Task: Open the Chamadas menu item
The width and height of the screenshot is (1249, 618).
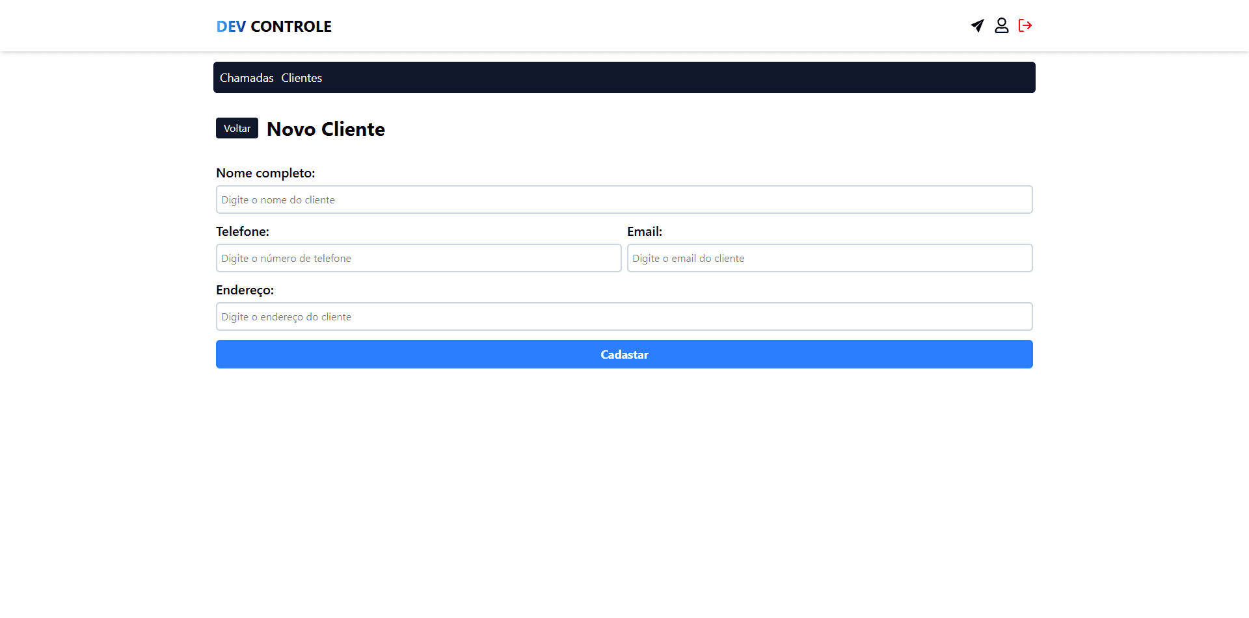Action: pos(247,78)
